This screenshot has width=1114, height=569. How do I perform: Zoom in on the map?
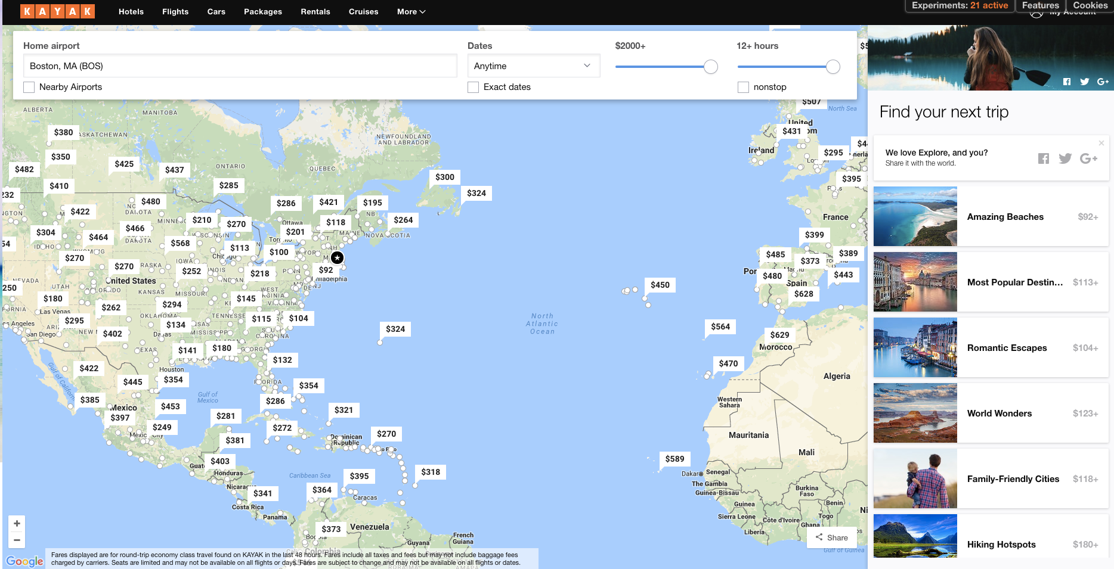tap(17, 523)
